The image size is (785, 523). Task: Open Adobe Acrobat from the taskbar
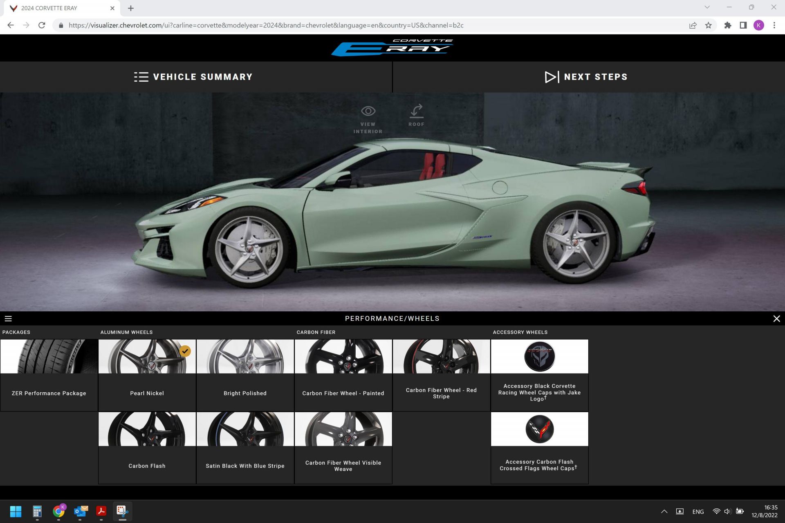101,511
